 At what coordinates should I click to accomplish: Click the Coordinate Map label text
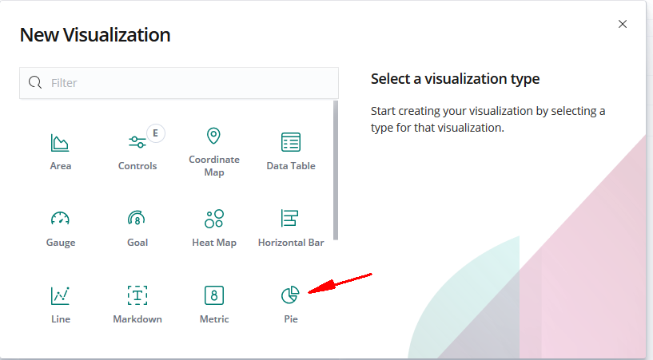(214, 166)
